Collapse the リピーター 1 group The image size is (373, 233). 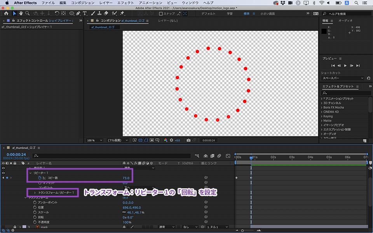pos(30,173)
